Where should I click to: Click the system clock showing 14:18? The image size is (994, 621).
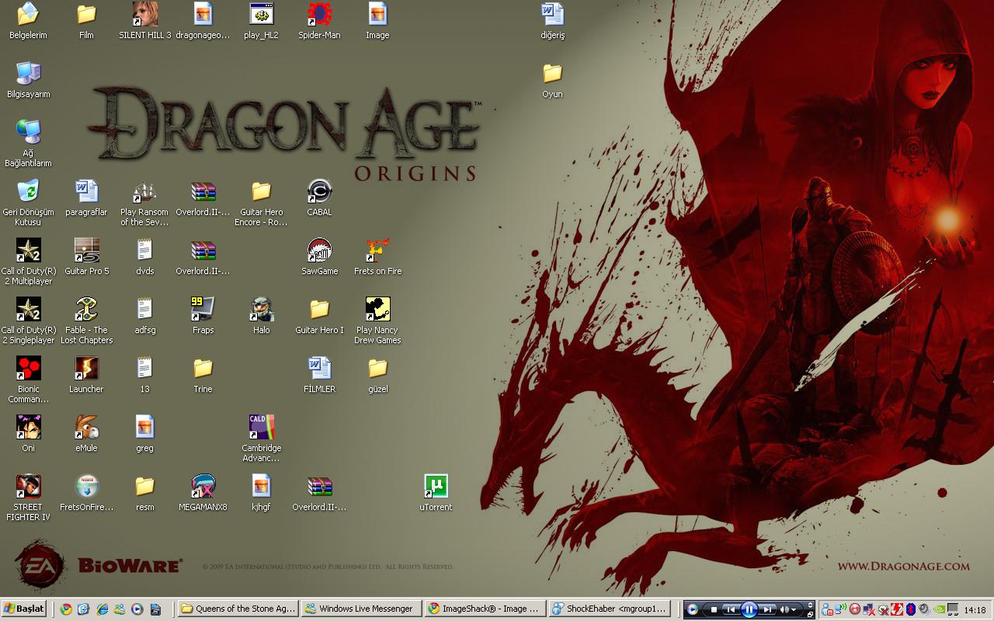coord(974,610)
